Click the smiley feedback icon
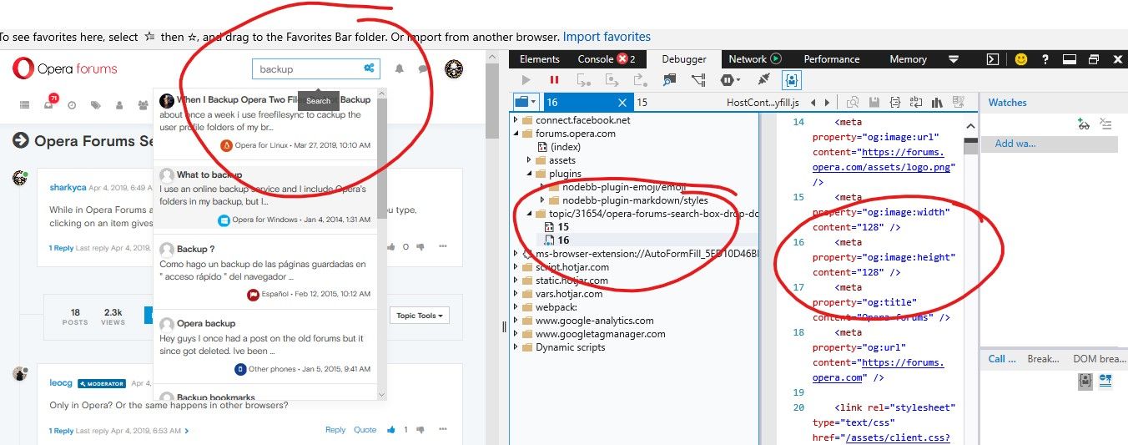The height and width of the screenshot is (445, 1128). (x=1021, y=59)
